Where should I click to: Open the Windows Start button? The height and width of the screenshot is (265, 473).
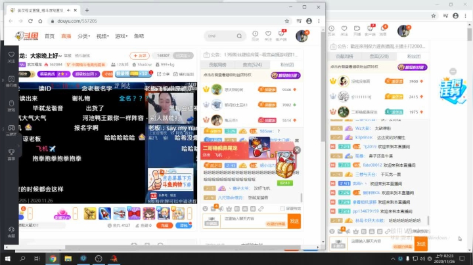point(7,258)
